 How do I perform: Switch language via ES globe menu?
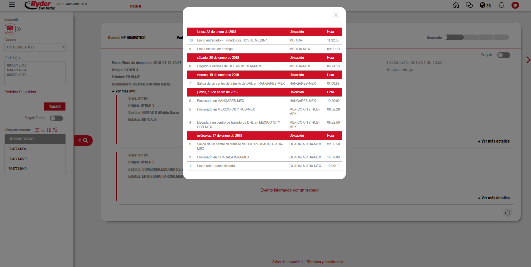click(485, 5)
